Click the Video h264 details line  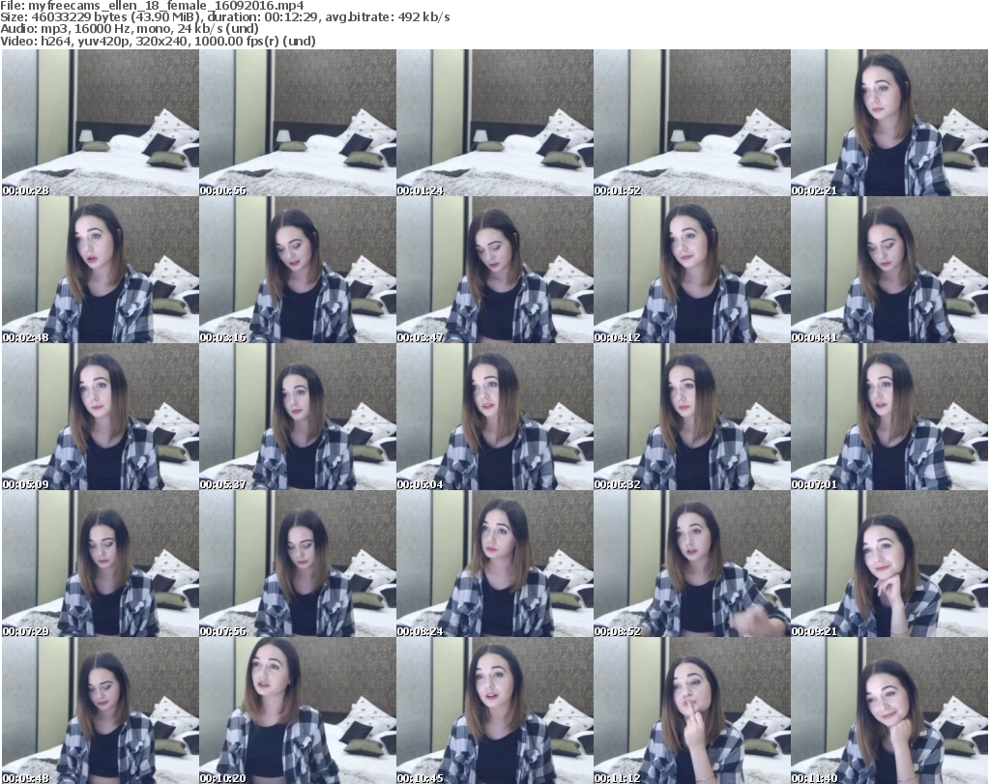[160, 41]
